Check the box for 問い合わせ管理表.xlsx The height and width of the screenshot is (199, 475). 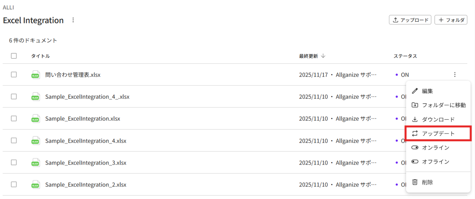tap(14, 74)
